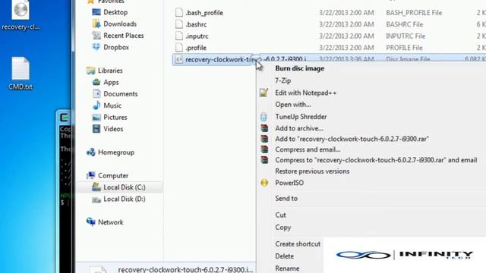Choose Restore previous versions
This screenshot has height=273, width=486.
pos(312,171)
